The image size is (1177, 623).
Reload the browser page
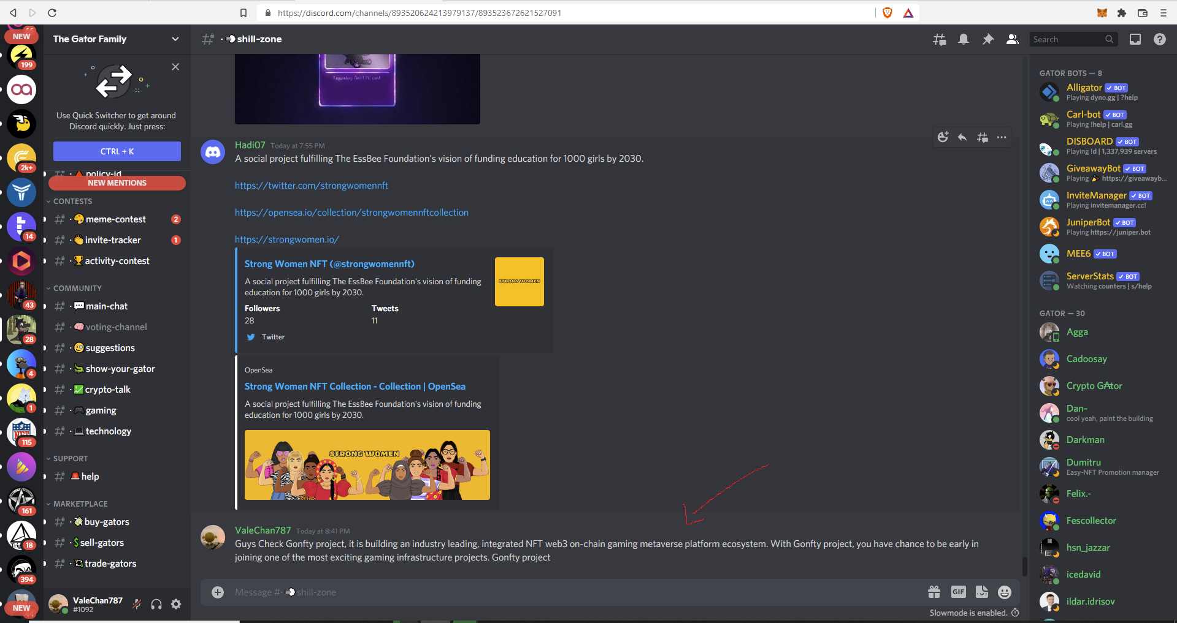pyautogui.click(x=52, y=13)
